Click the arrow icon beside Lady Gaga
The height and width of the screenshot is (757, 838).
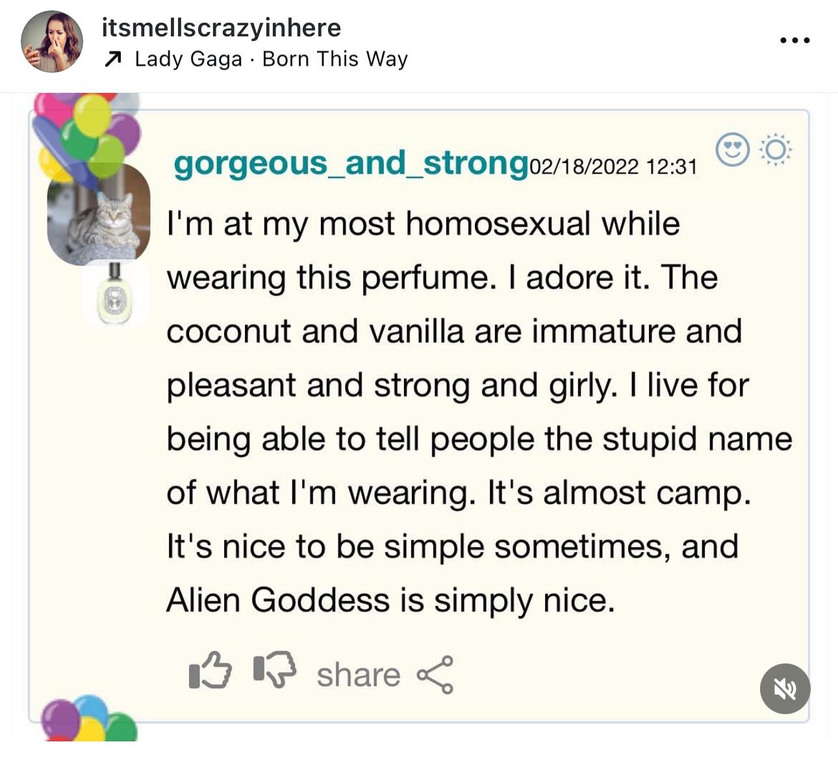(113, 60)
